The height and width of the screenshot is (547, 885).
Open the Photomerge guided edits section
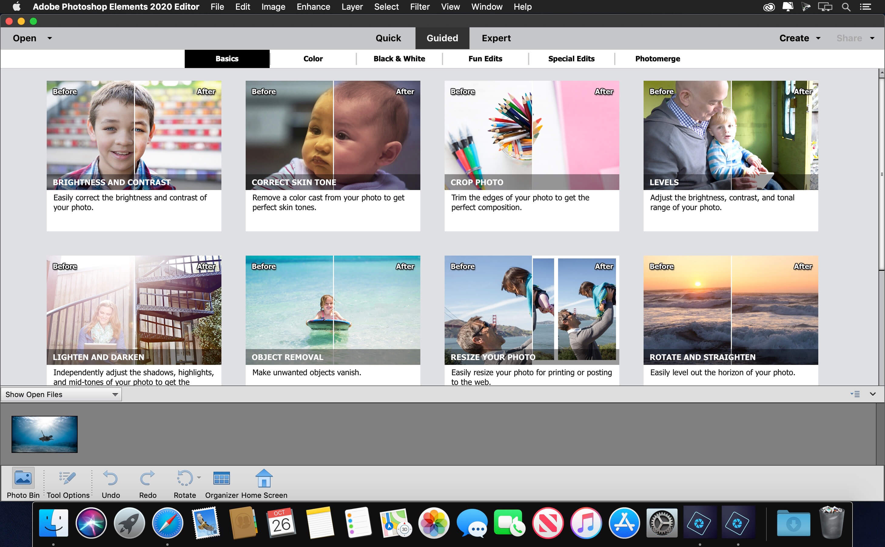[658, 58]
